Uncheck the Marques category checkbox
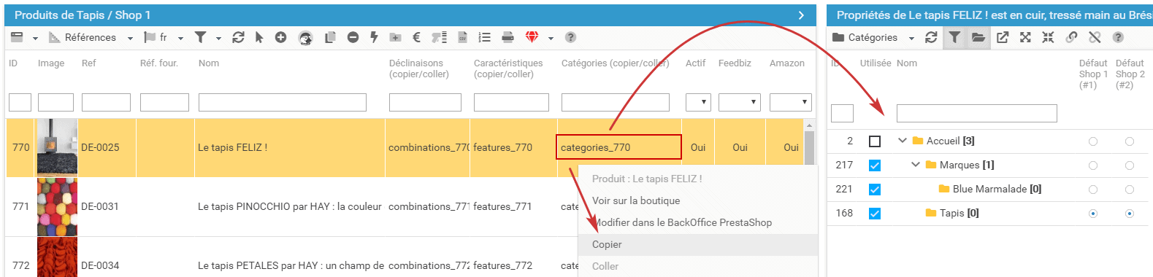Image resolution: width=1153 pixels, height=277 pixels. coord(875,165)
